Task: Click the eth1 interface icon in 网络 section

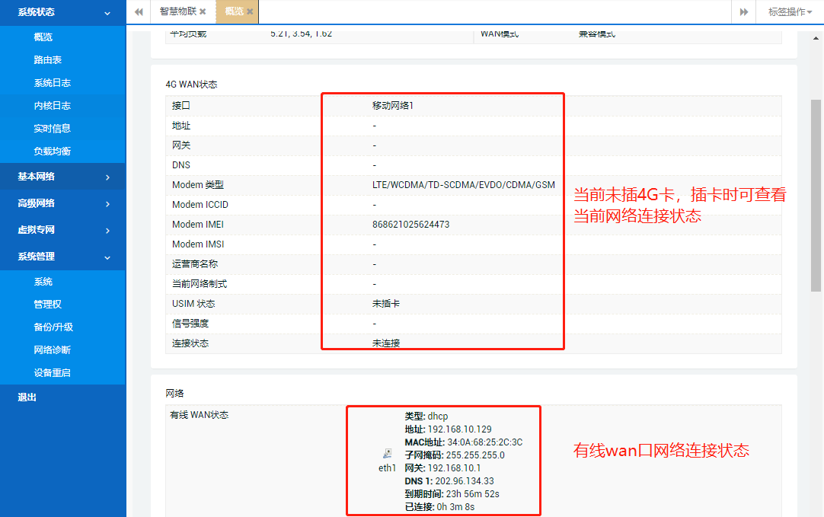Action: pyautogui.click(x=387, y=455)
